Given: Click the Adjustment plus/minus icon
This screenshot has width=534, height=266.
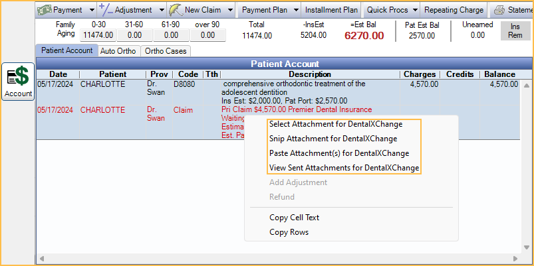Looking at the screenshot, I should pyautogui.click(x=105, y=10).
